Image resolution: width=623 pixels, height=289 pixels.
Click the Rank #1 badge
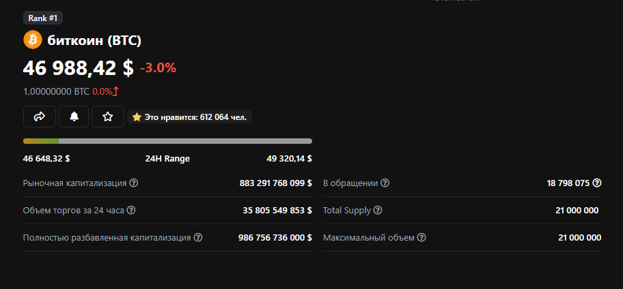pos(42,18)
